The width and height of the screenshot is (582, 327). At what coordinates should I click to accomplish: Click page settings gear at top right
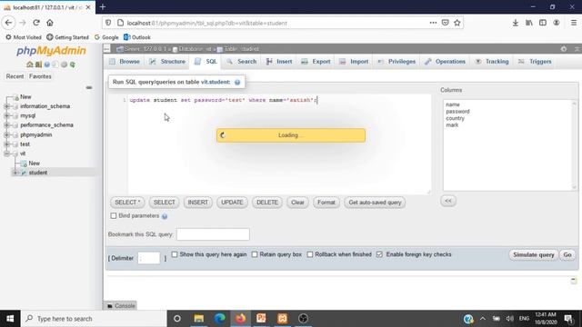click(564, 49)
